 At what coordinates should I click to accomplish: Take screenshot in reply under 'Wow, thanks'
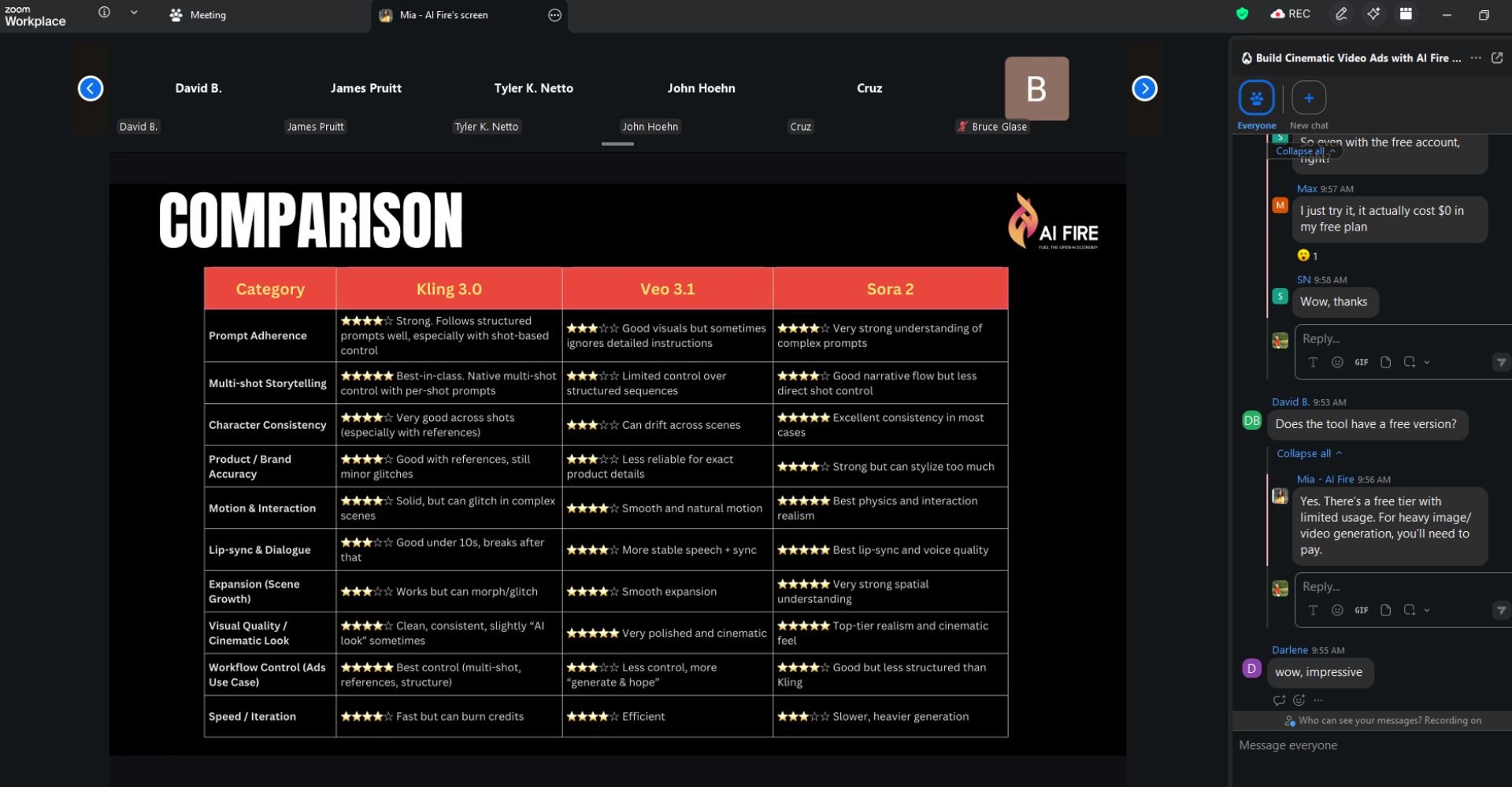(x=1410, y=363)
